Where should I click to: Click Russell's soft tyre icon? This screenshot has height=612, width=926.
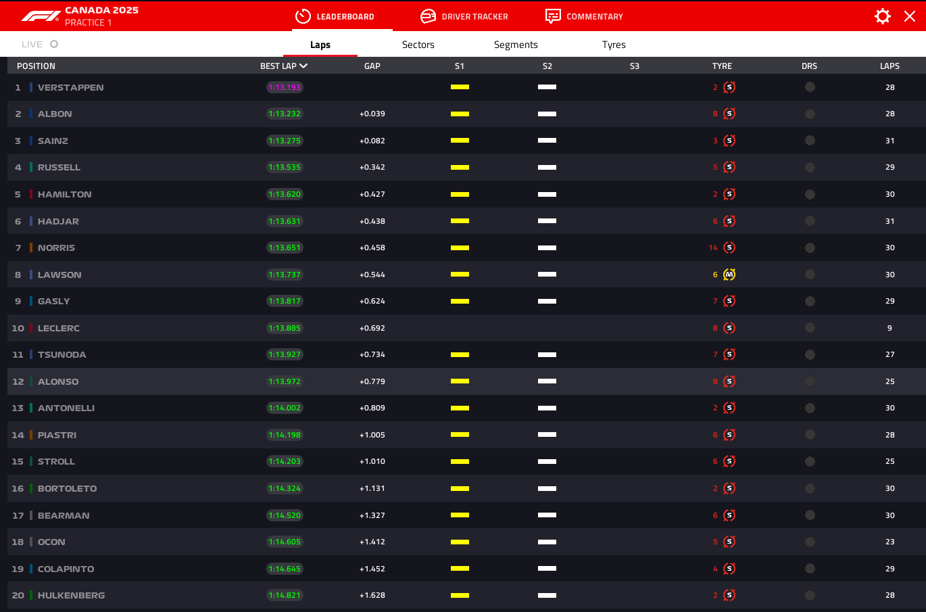pyautogui.click(x=729, y=167)
